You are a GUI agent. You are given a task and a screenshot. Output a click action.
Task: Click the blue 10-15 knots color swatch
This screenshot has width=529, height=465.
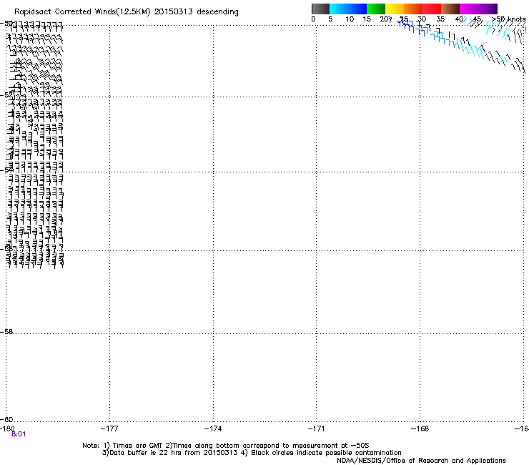[357, 9]
